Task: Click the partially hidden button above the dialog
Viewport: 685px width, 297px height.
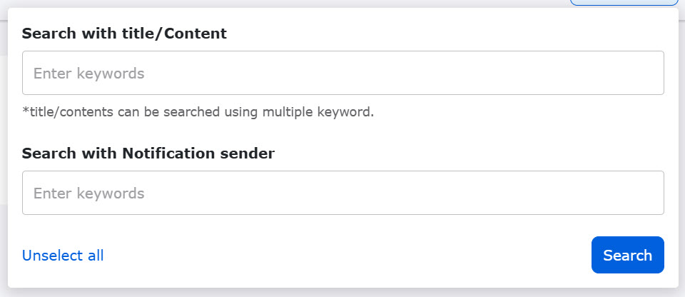Action: (624, 3)
